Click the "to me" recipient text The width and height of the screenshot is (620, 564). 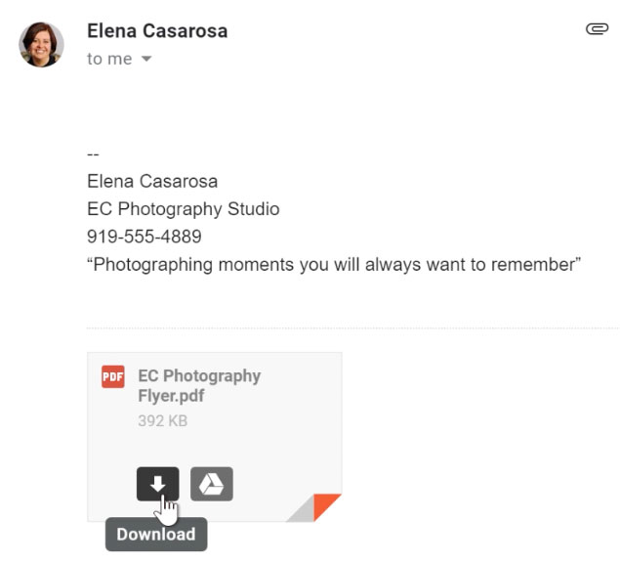pos(108,59)
